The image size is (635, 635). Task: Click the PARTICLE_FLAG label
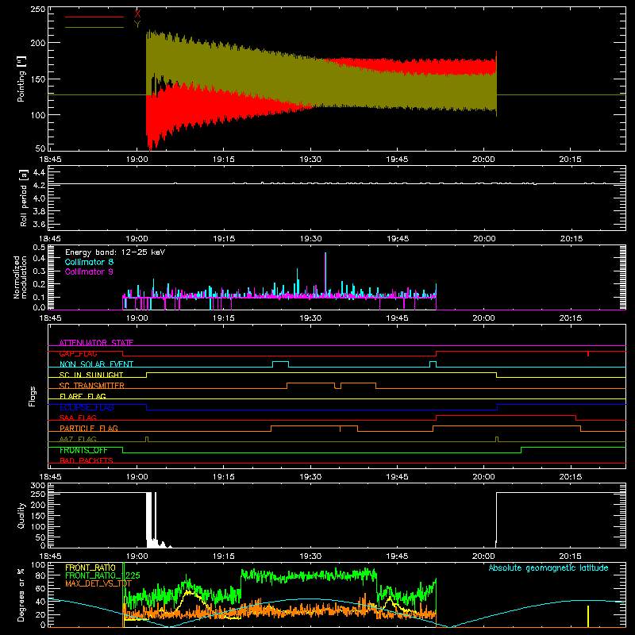click(89, 428)
